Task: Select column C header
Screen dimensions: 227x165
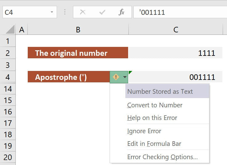Action: click(x=176, y=29)
